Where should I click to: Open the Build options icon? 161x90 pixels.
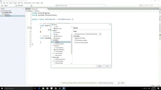click(54, 34)
